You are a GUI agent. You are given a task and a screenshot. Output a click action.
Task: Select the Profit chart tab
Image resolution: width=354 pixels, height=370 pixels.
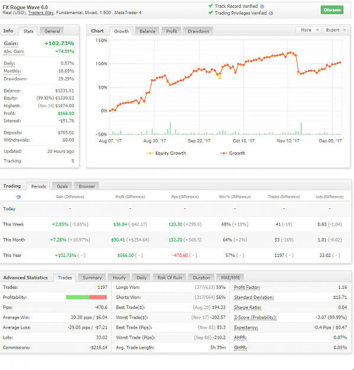pos(171,31)
